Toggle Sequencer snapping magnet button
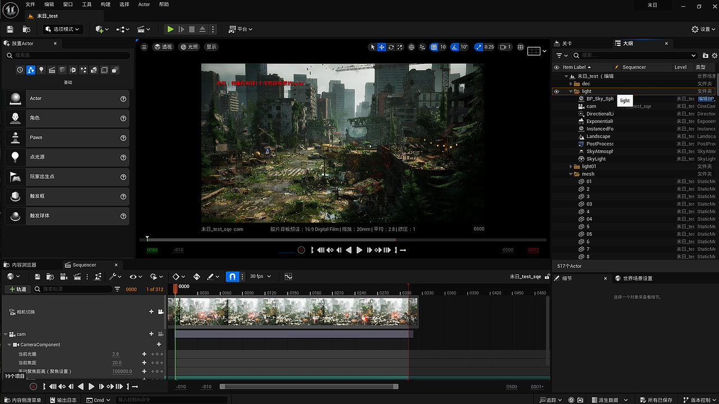Image resolution: width=719 pixels, height=404 pixels. point(233,277)
